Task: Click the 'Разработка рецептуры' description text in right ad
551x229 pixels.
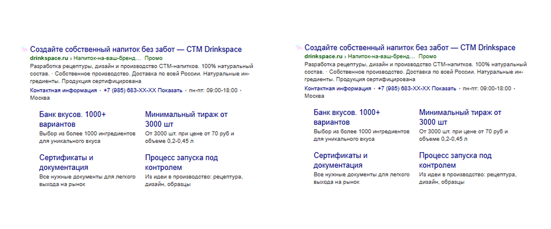Action: coord(416,72)
